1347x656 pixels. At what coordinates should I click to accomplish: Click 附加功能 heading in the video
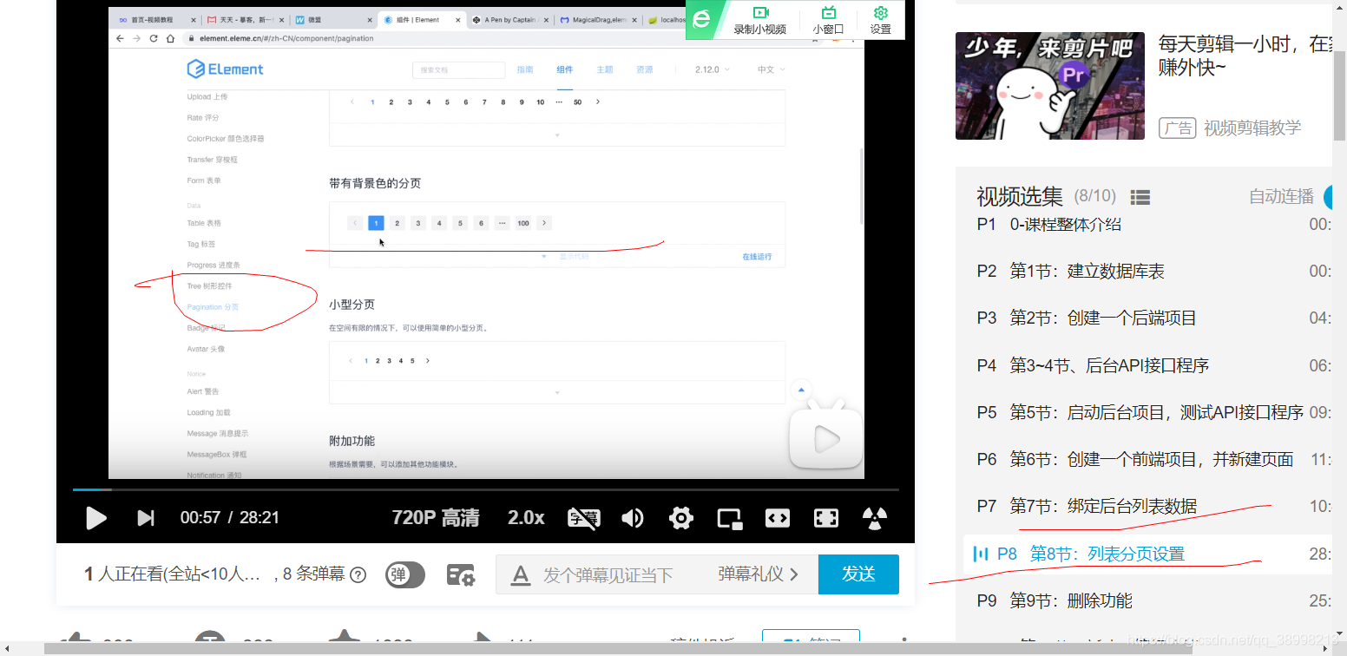352,441
